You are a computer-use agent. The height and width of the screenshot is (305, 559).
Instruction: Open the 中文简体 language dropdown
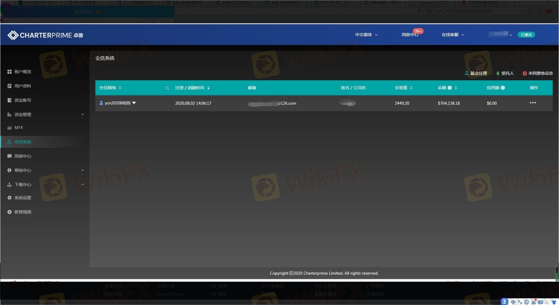(366, 35)
